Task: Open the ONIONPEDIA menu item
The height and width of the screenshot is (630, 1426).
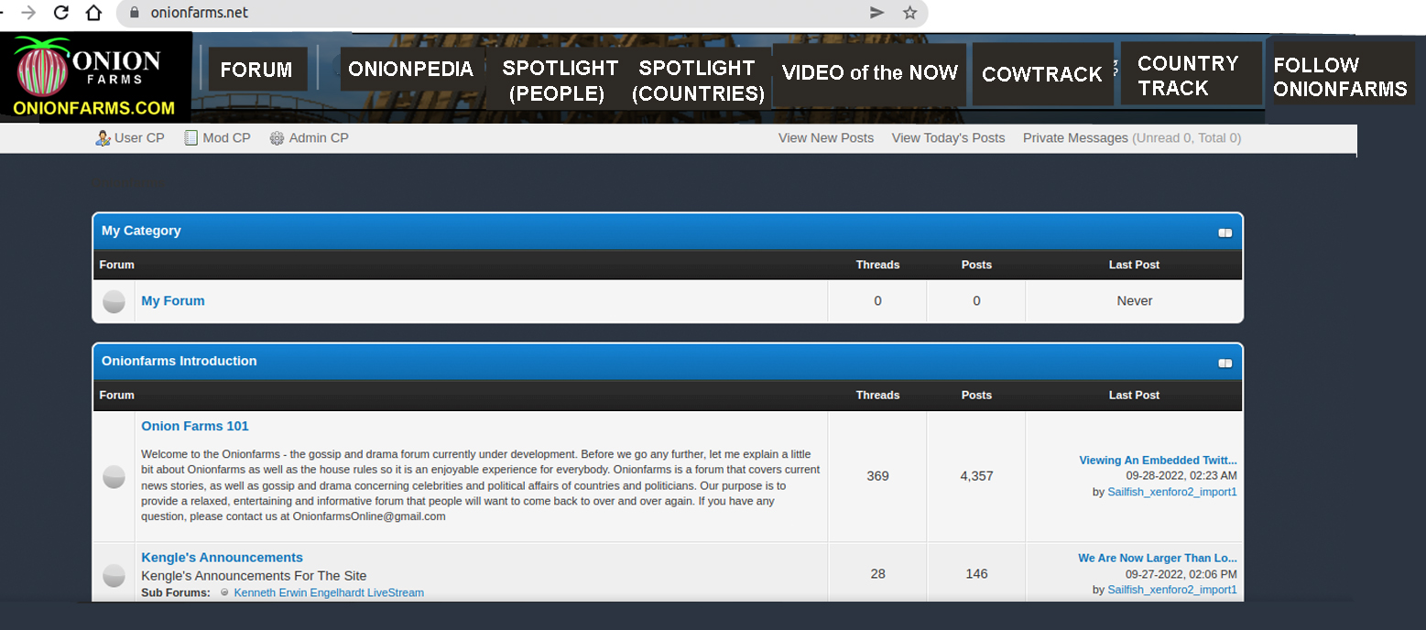Action: click(411, 70)
